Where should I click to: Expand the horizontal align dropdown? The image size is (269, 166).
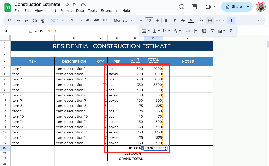(x=146, y=31)
